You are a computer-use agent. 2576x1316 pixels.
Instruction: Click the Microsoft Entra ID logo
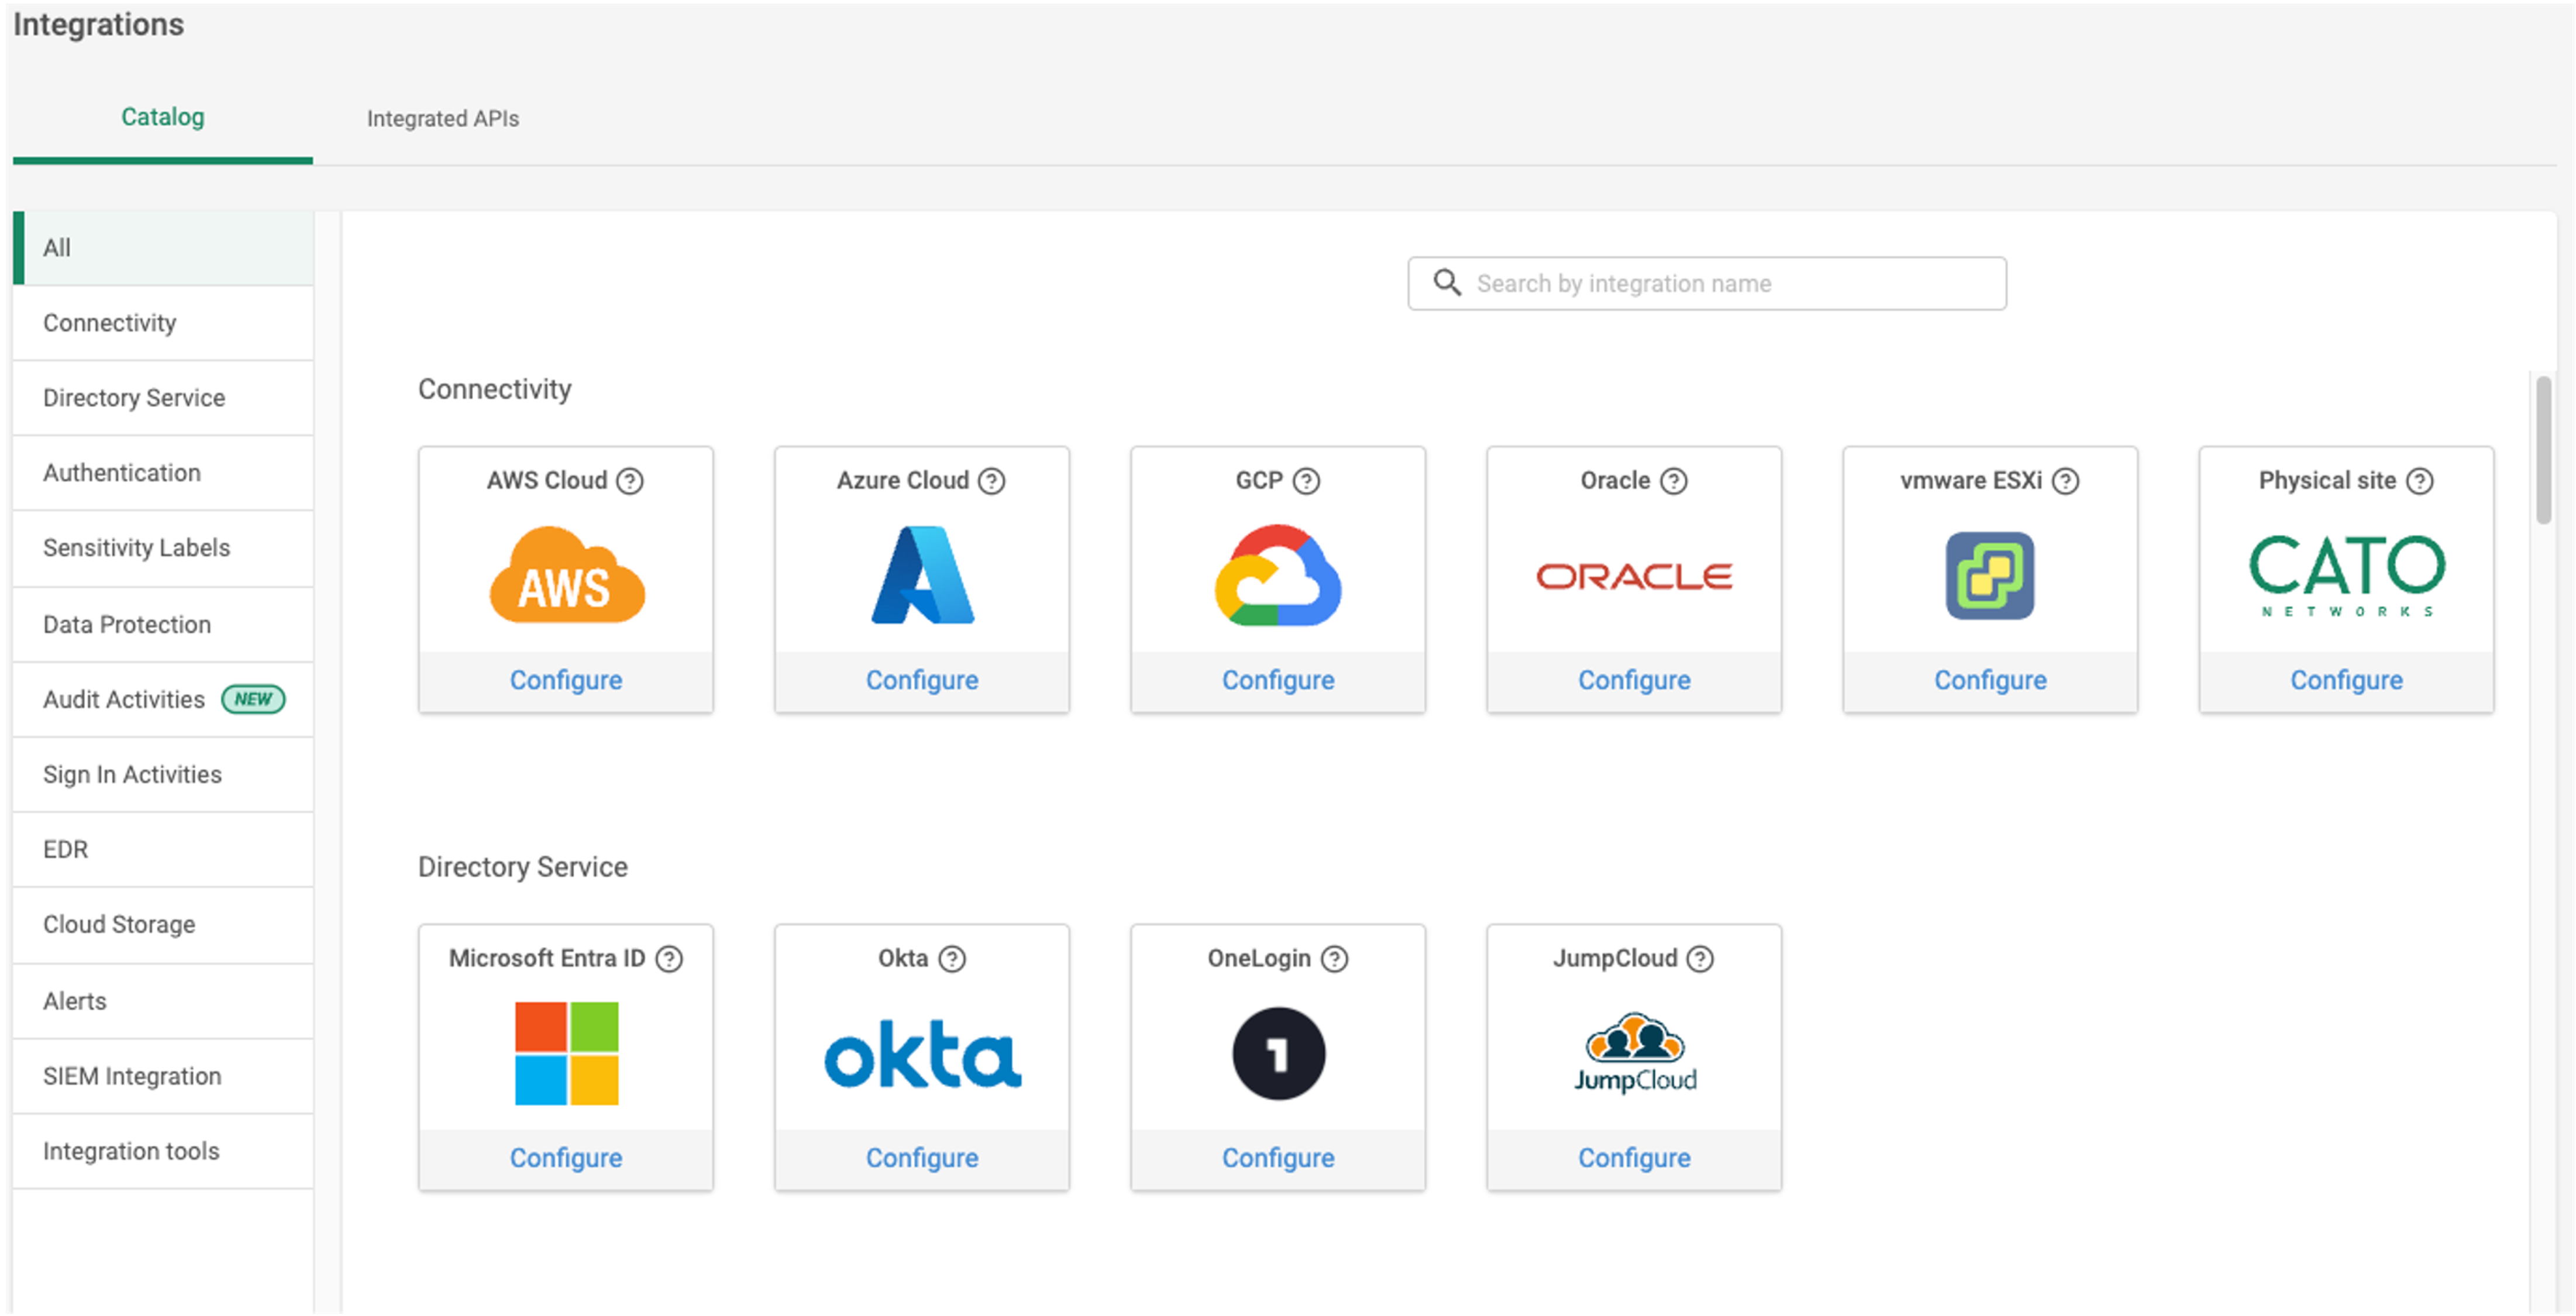tap(566, 1054)
